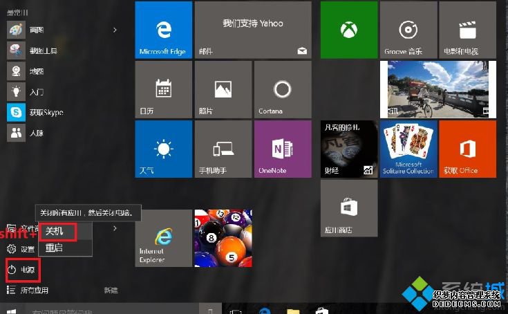508x314 pixels.
Task: Open the news tile with bicycle photo
Action: [438, 89]
